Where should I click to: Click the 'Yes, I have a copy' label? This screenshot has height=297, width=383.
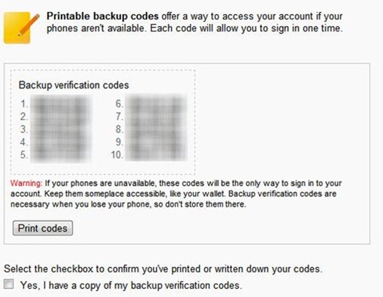tap(131, 285)
